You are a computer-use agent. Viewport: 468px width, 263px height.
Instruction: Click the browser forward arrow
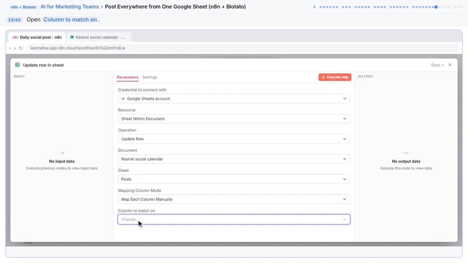click(15, 48)
